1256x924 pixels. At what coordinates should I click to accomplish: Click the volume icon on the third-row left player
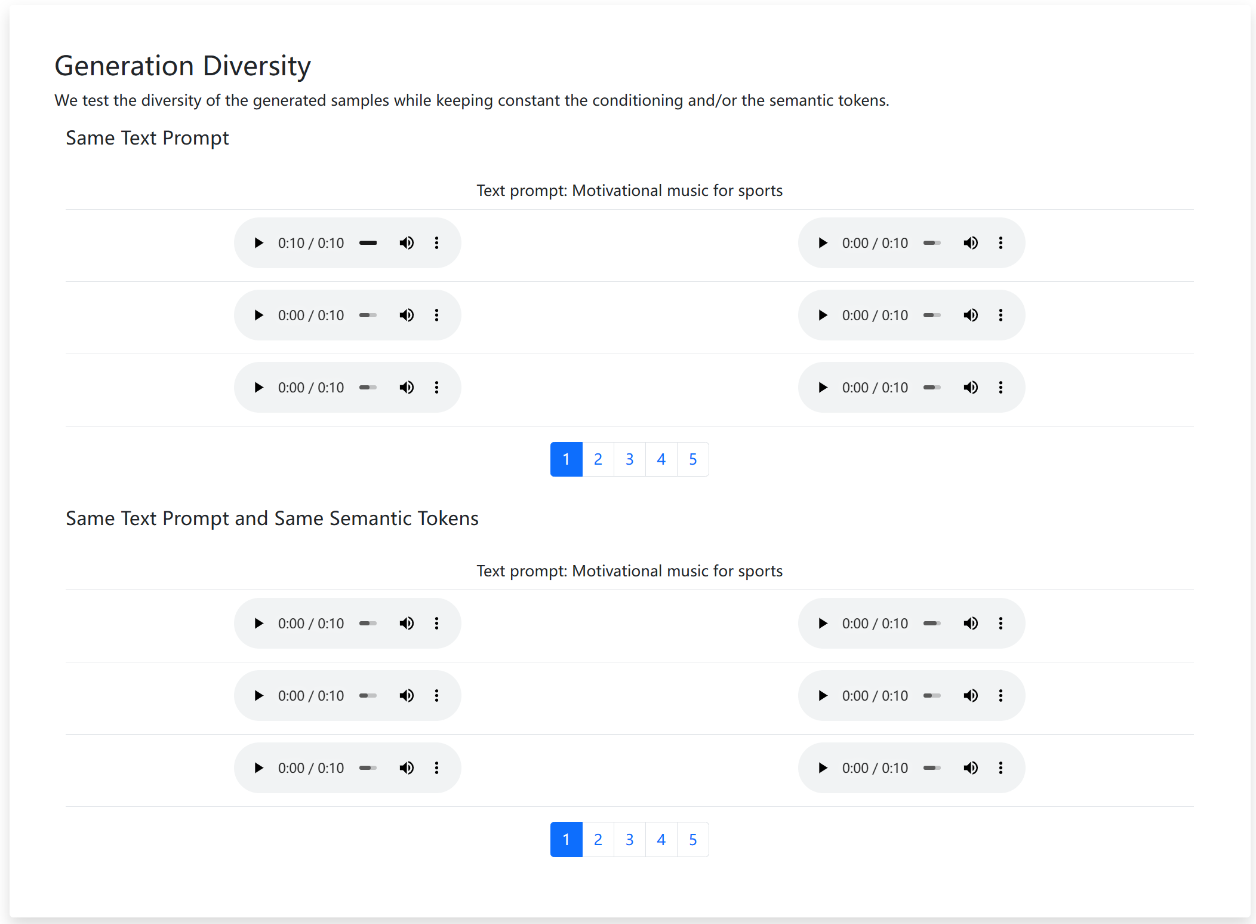click(407, 387)
